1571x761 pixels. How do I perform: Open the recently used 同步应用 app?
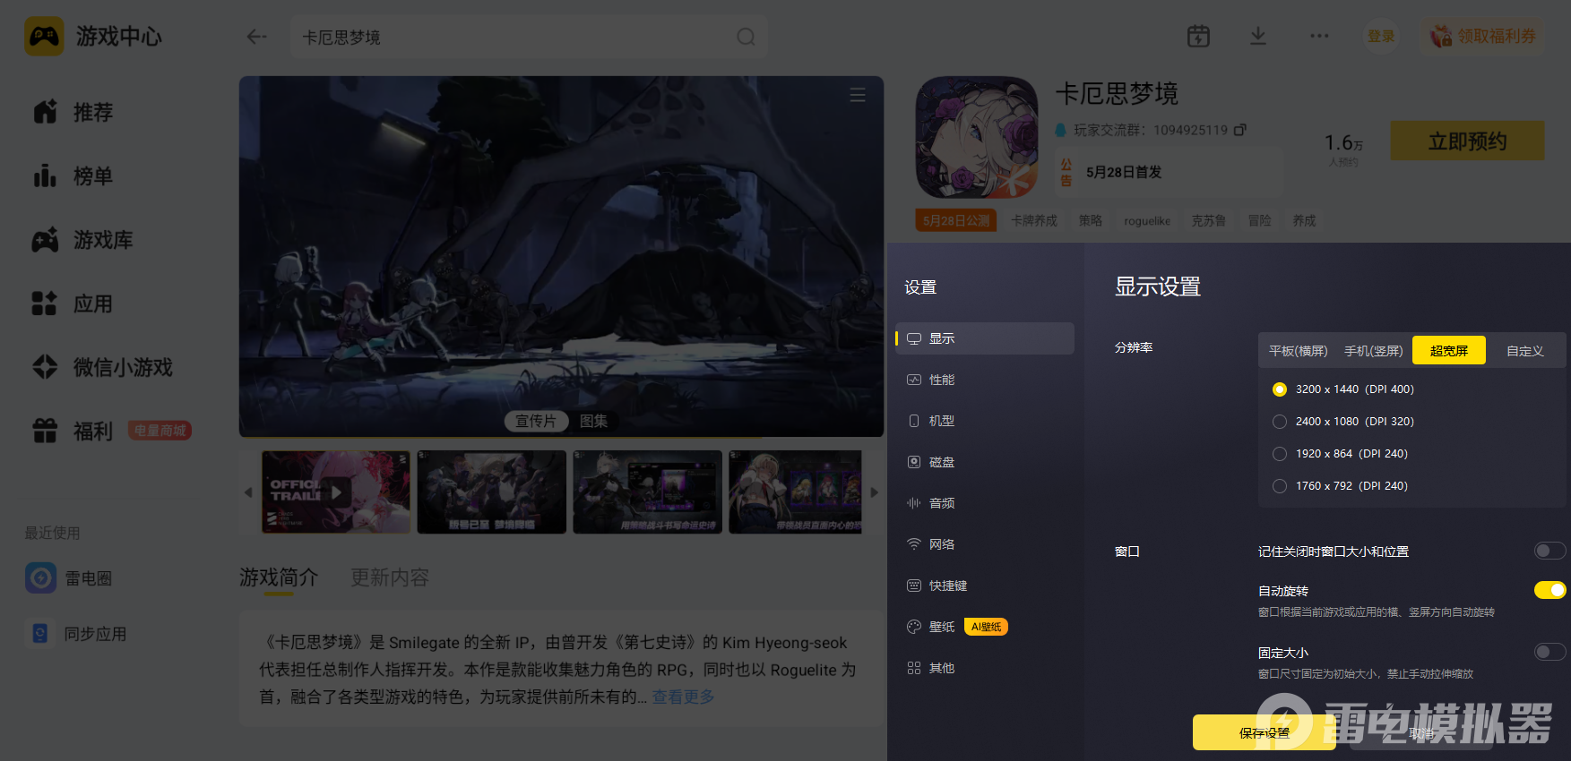(76, 634)
